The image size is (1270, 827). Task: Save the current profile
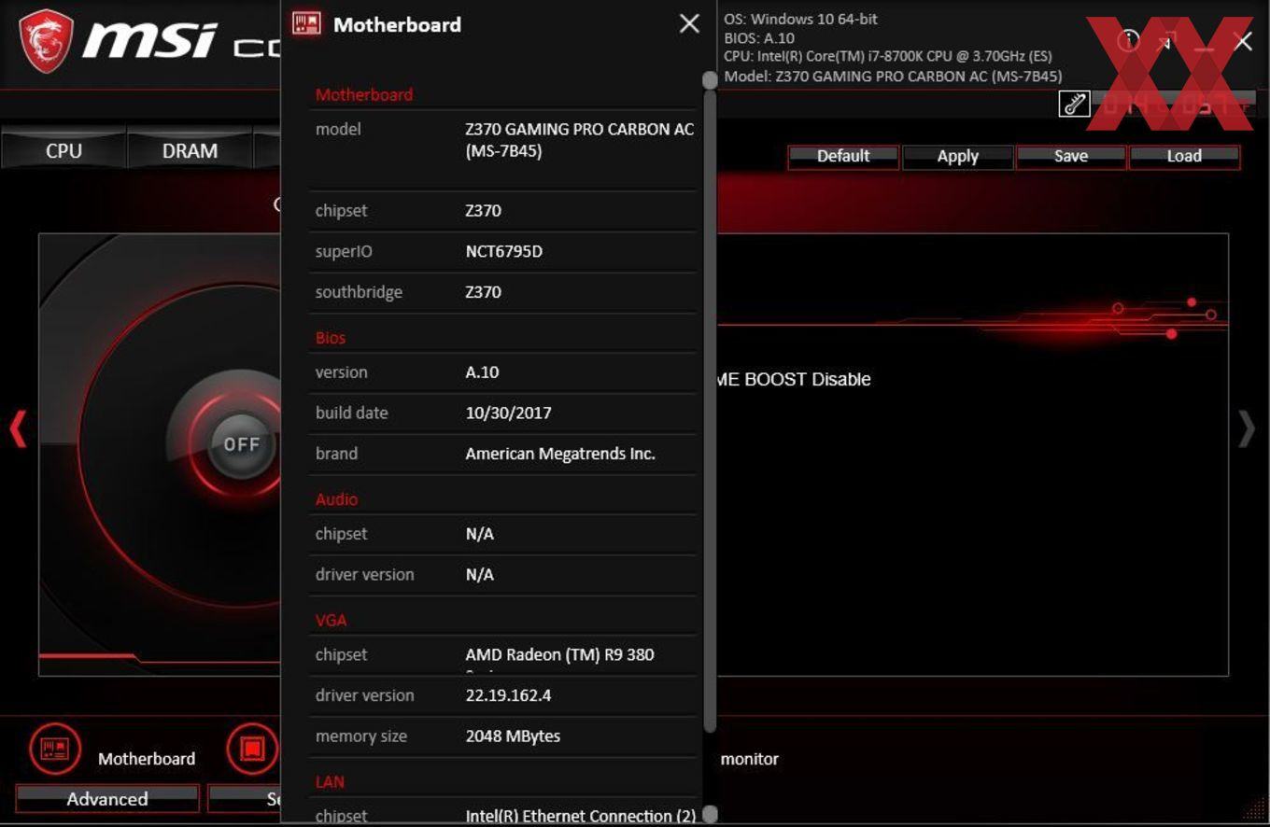(1070, 156)
